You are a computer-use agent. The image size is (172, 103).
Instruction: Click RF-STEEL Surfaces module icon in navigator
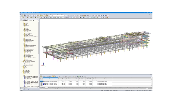point(25,76)
